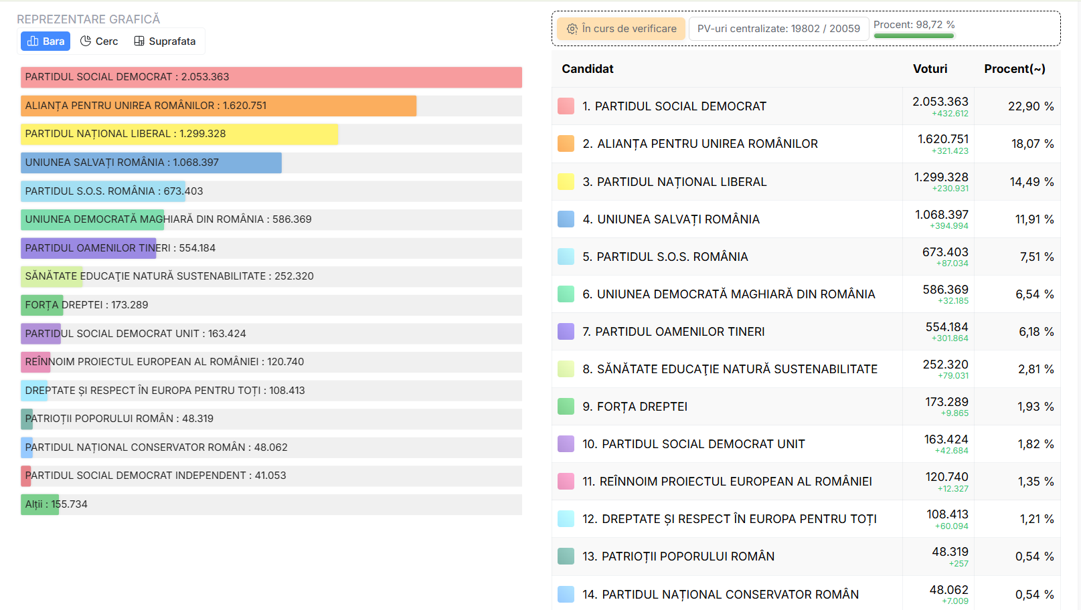
Task: Click the Dreptate și Respect bar 108.413
Action: (34, 391)
